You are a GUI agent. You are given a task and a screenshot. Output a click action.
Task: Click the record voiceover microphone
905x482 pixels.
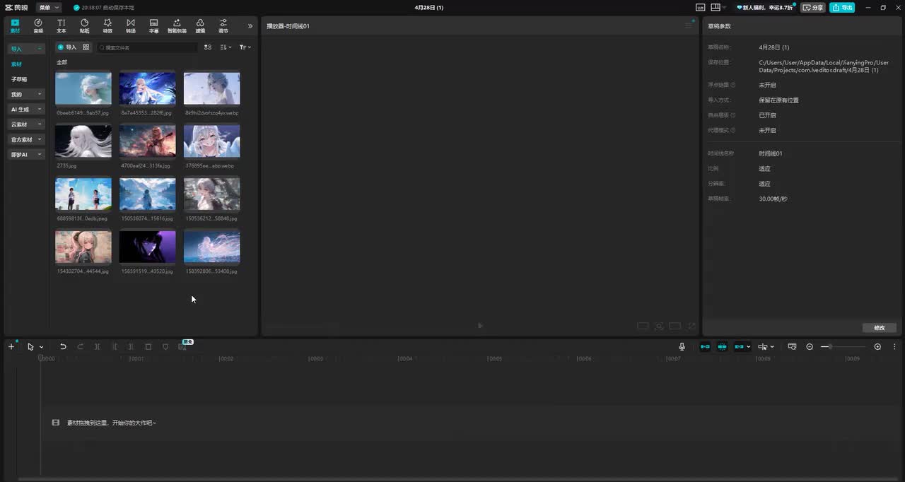coord(682,346)
